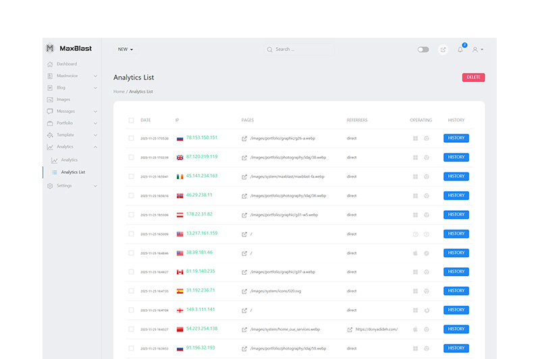
Task: Check the select-all checkbox in table header
Action: [x=131, y=121]
